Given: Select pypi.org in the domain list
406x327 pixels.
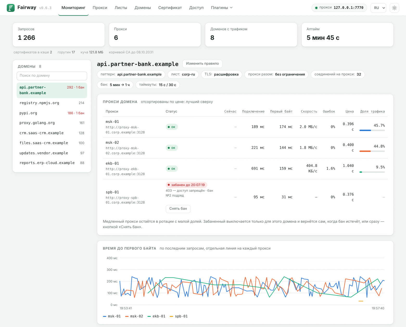Looking at the screenshot, I should [52, 113].
